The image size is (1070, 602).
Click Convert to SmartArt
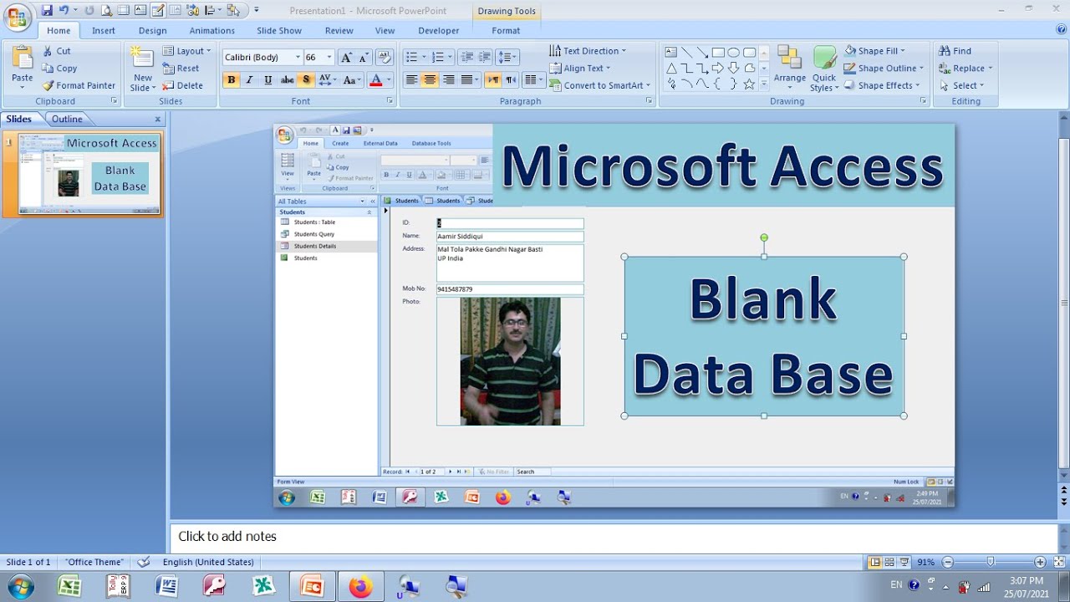599,85
